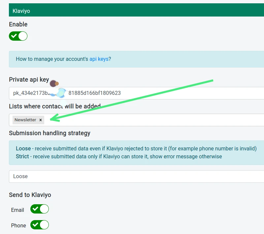
Task: Toggle the Klaviyo Enable switch
Action: click(18, 36)
